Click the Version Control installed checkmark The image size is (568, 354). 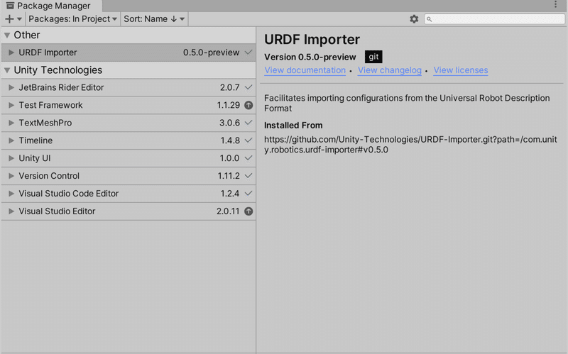248,175
